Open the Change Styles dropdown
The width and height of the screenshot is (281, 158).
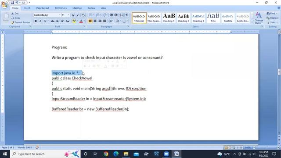point(259,18)
